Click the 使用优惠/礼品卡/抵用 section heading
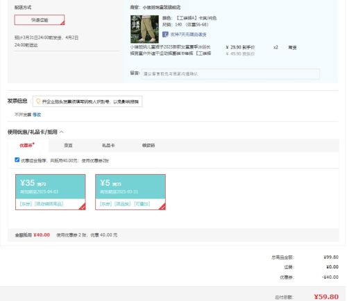The image size is (347, 301). (x=33, y=132)
